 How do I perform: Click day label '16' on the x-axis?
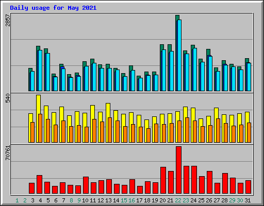[x=131, y=200]
